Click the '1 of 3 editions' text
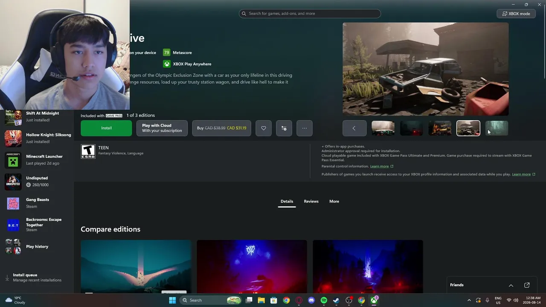This screenshot has width=546, height=307. [x=140, y=116]
